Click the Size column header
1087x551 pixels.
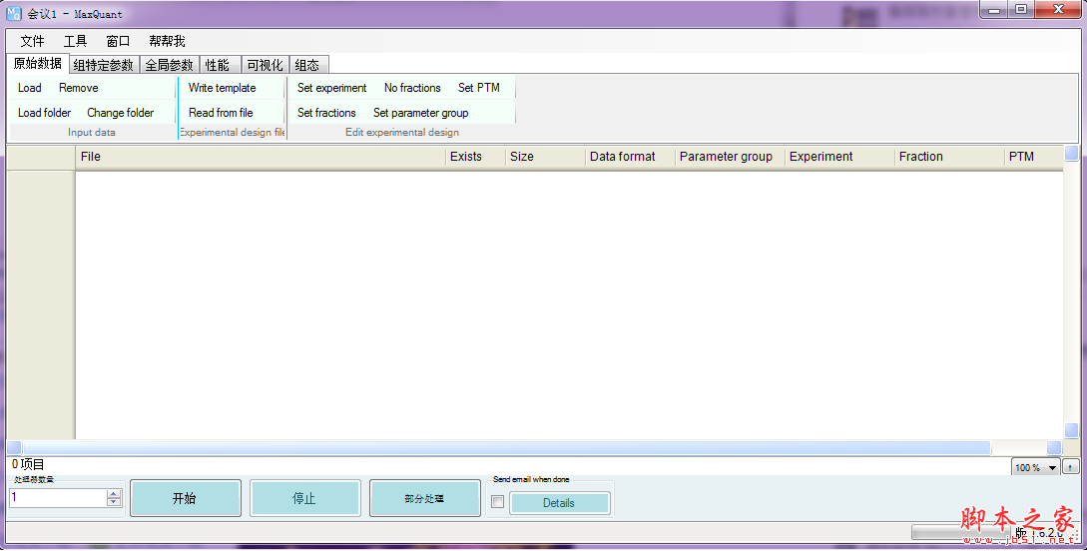545,157
